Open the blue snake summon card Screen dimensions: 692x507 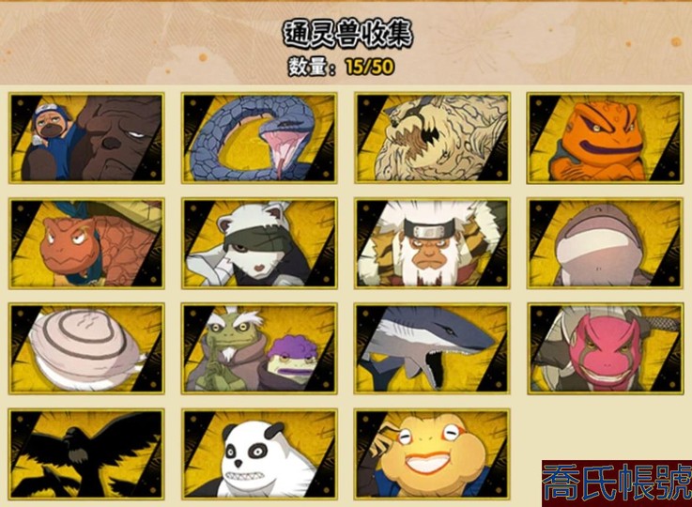click(259, 138)
